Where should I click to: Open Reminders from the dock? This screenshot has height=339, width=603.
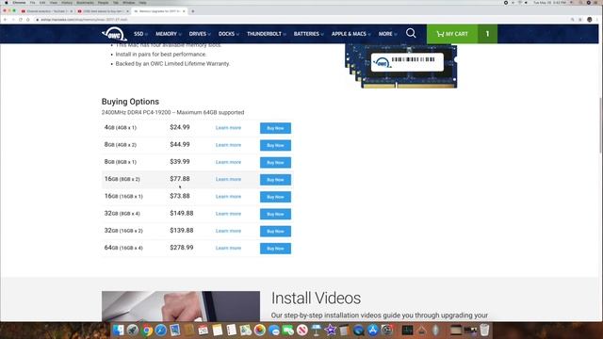click(232, 331)
